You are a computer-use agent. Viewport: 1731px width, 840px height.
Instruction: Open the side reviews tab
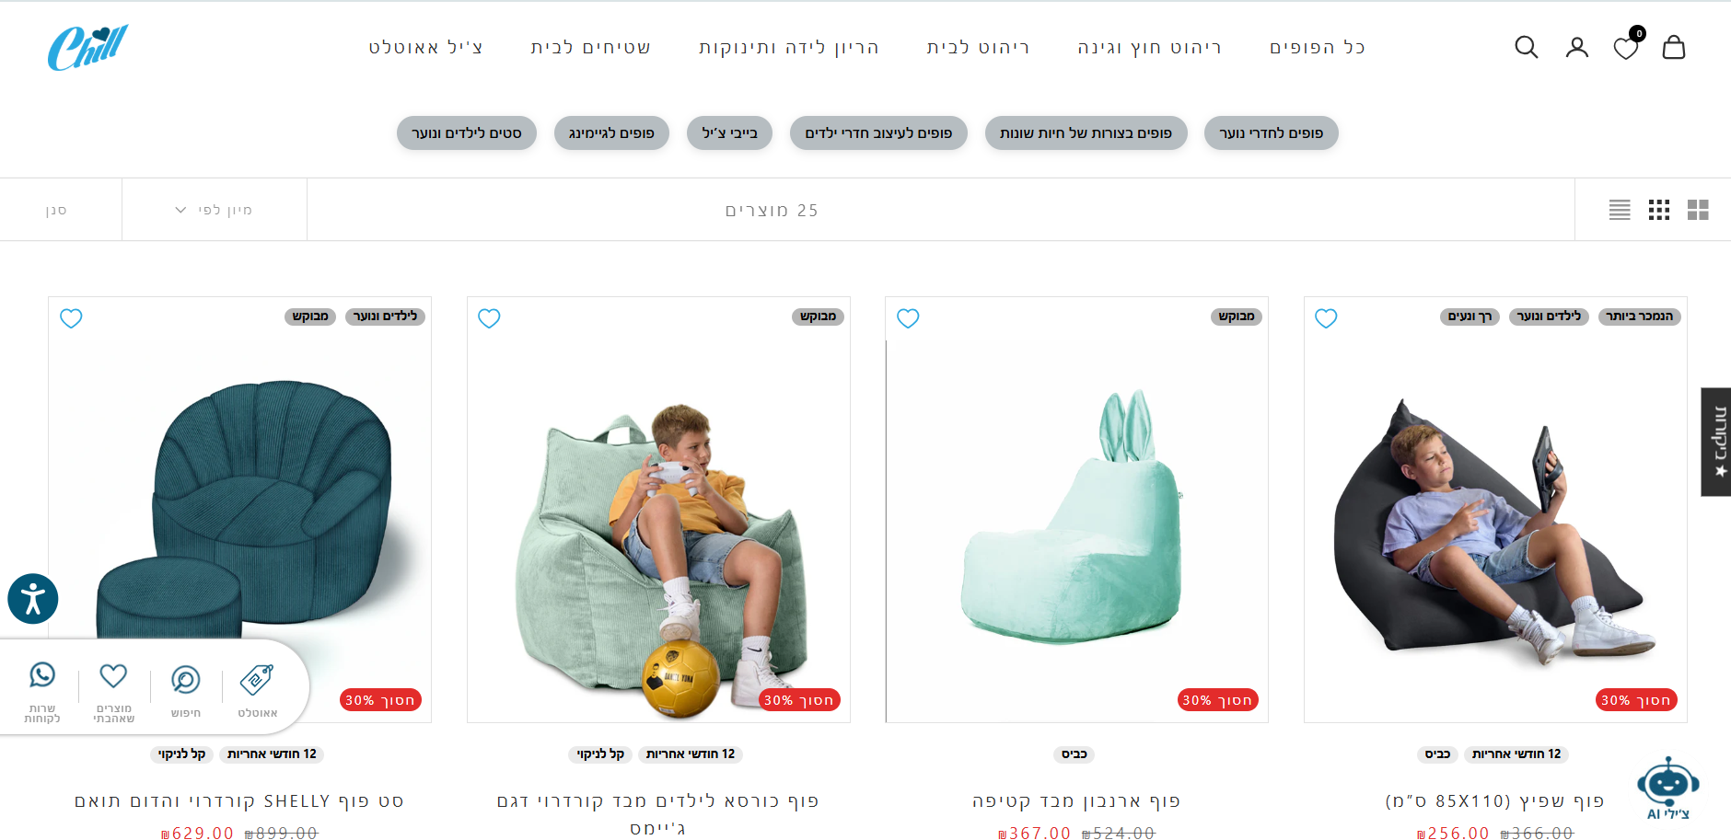point(1716,442)
